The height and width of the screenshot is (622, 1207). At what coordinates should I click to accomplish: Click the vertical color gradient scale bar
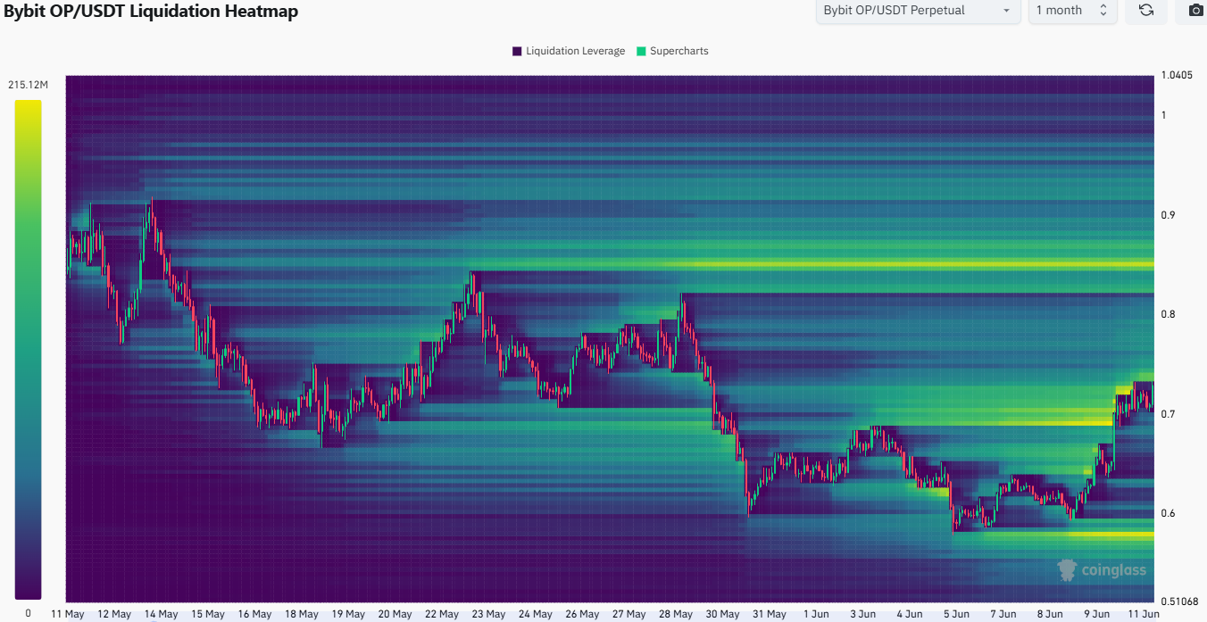click(x=28, y=349)
